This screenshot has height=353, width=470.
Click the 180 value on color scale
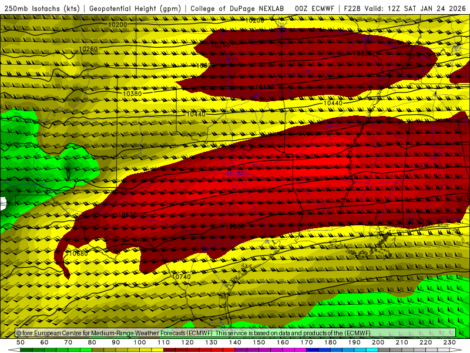click(x=330, y=342)
